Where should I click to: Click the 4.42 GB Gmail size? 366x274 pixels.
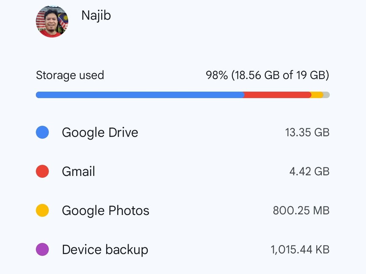click(x=310, y=171)
